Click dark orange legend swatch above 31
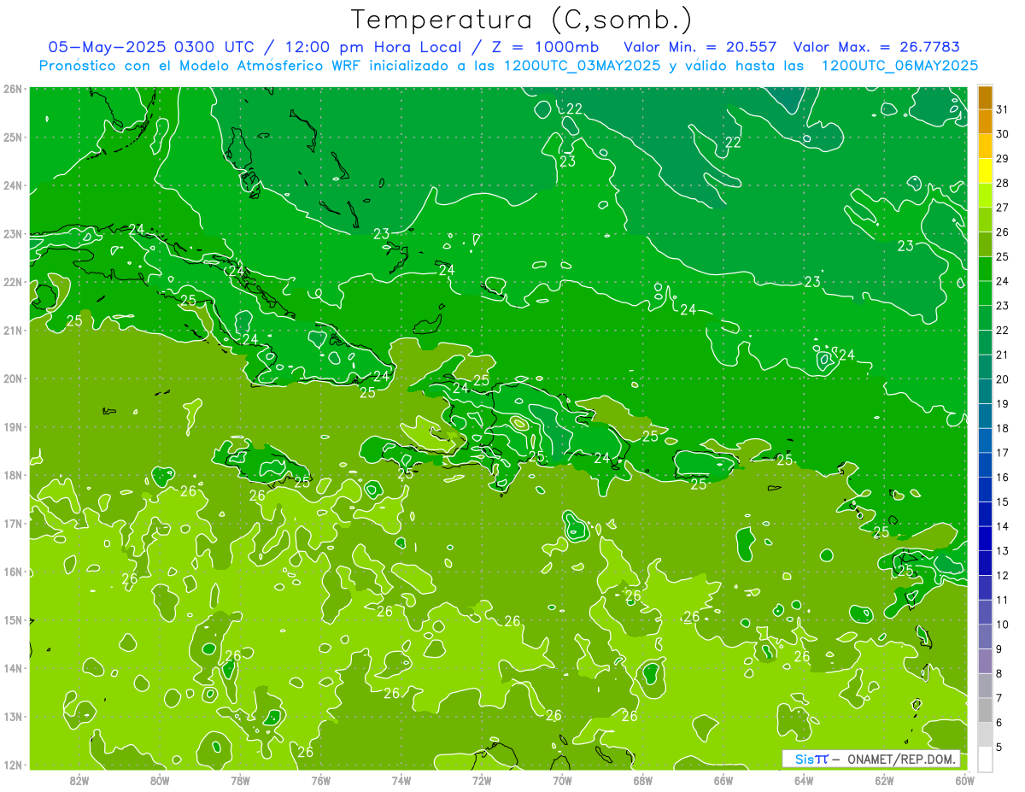1025x792 pixels. [985, 97]
